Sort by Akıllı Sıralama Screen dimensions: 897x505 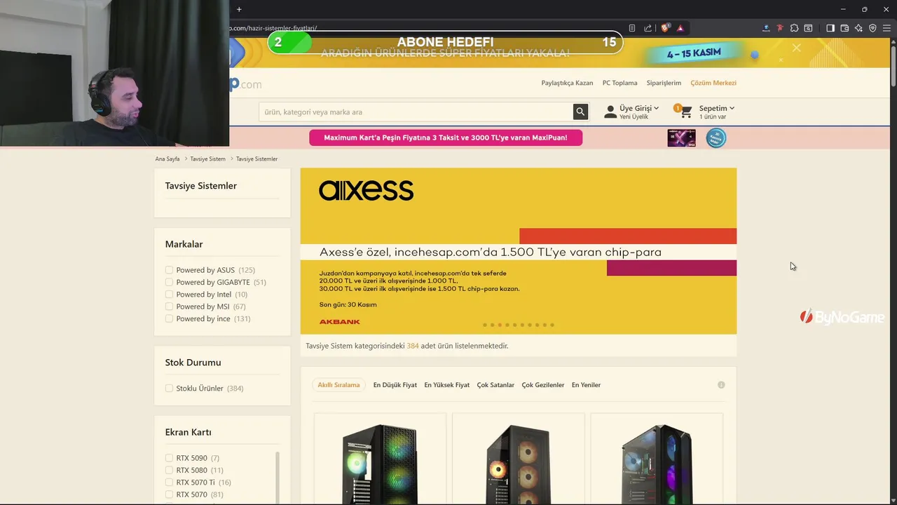(338, 384)
